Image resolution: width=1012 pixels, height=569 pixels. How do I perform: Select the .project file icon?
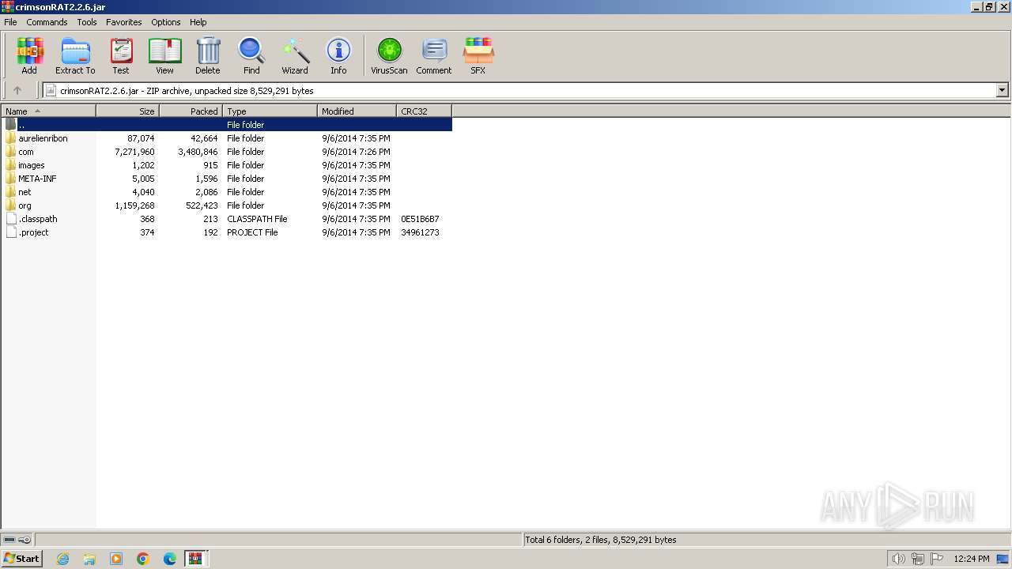(x=10, y=232)
